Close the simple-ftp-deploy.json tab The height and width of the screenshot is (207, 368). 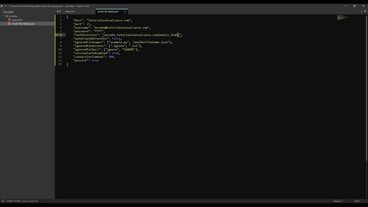coord(125,11)
